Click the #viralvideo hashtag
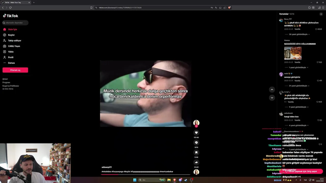 pos(106,172)
